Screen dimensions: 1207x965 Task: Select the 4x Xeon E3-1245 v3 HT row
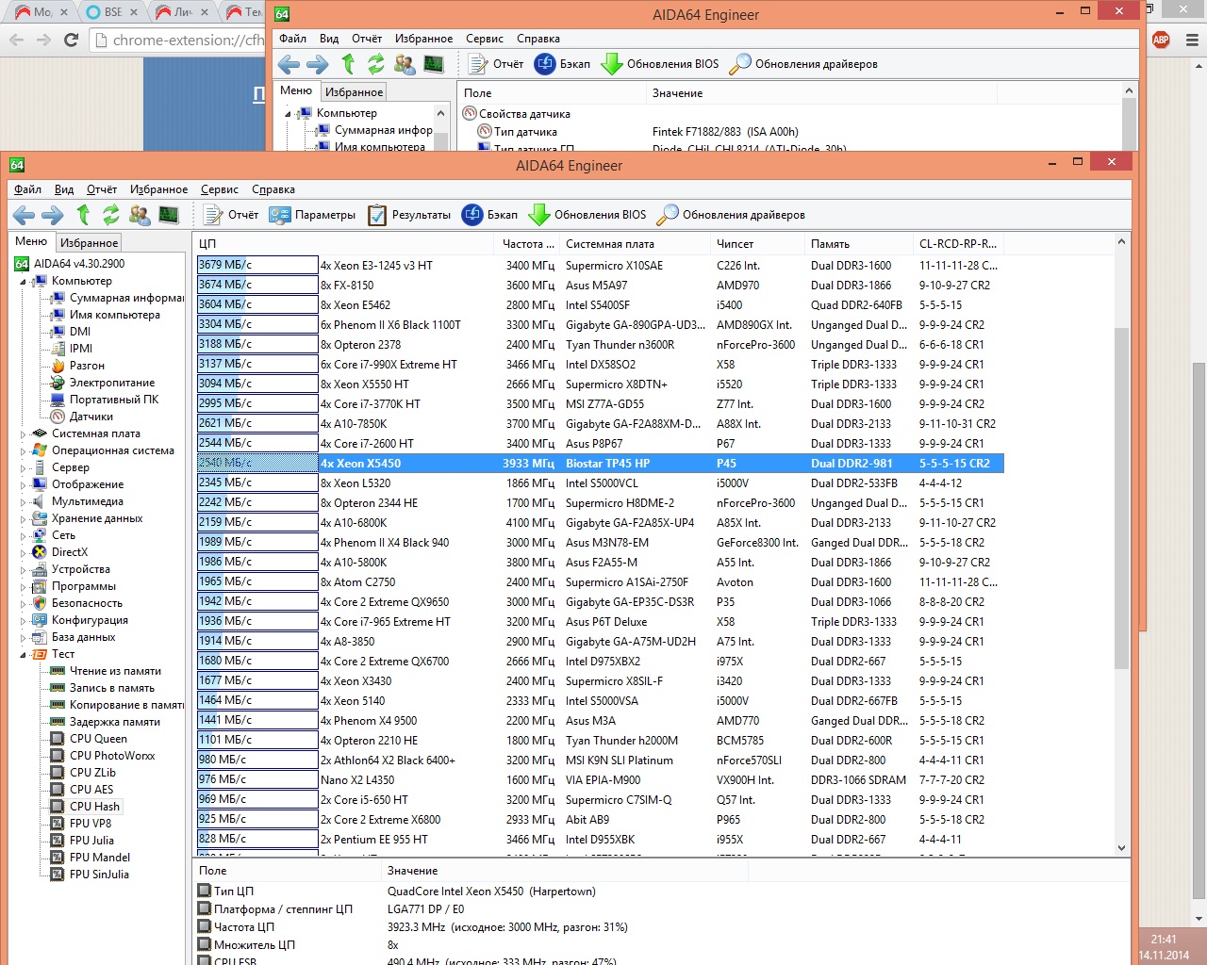click(x=600, y=265)
